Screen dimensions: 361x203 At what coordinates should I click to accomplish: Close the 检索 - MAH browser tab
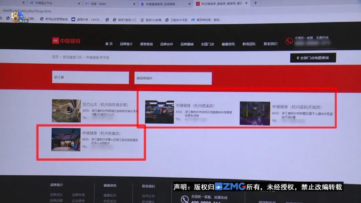[x=134, y=4]
